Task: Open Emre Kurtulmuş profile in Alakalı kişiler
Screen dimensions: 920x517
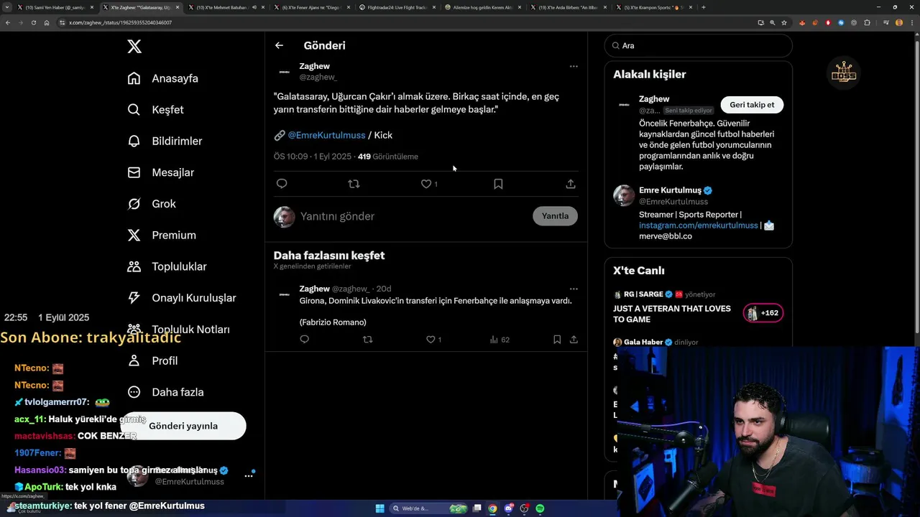Action: [670, 190]
